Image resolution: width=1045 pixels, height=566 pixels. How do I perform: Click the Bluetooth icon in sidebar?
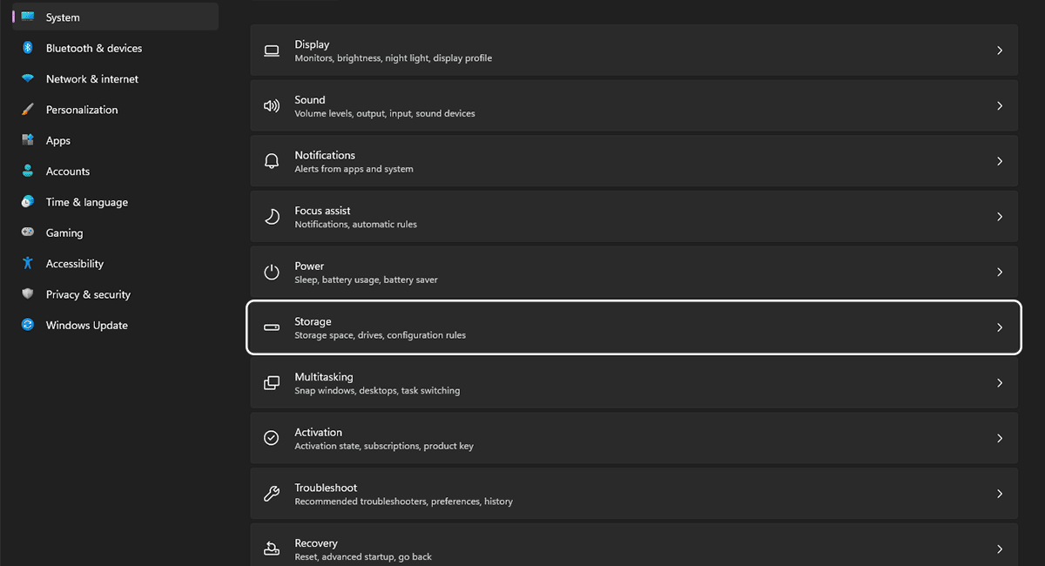[28, 48]
